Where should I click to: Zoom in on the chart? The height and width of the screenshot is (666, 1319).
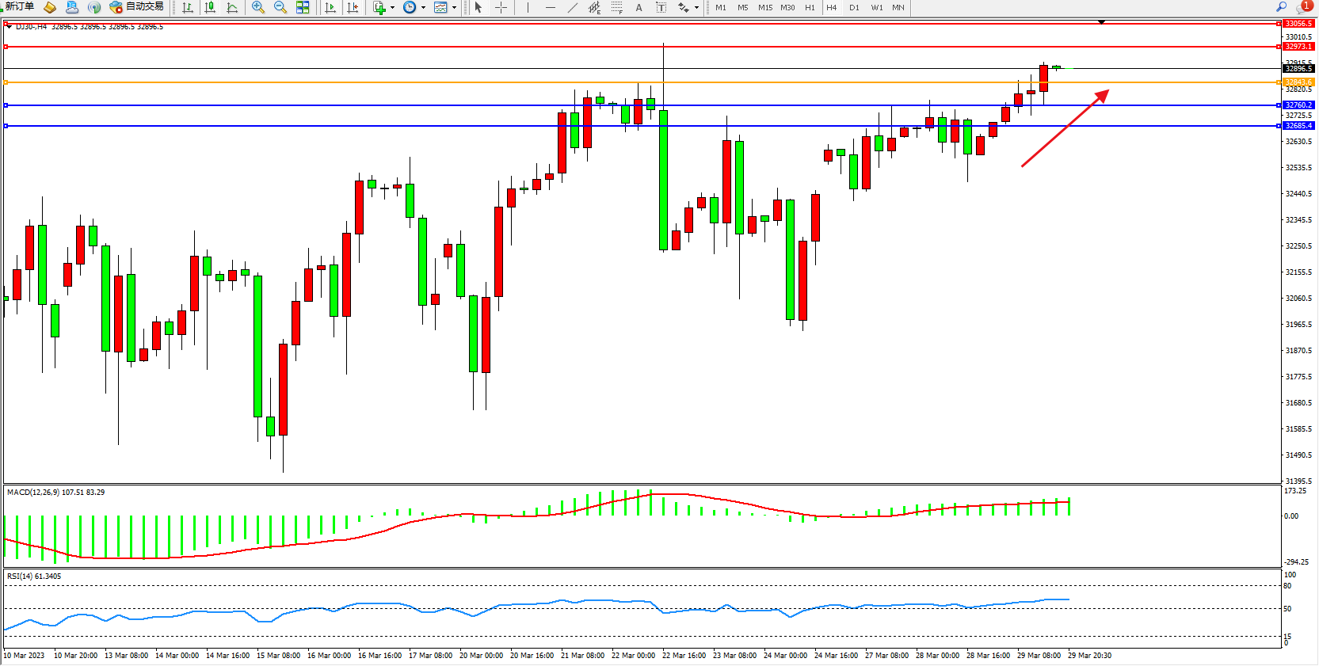click(258, 7)
